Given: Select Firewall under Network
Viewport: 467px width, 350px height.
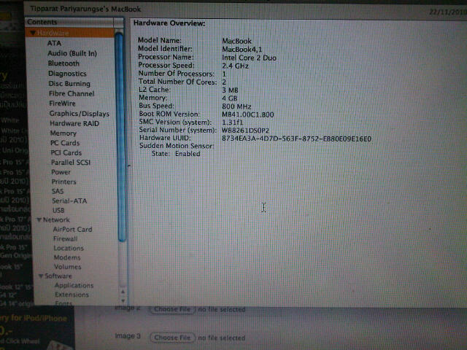Looking at the screenshot, I should pyautogui.click(x=65, y=238).
